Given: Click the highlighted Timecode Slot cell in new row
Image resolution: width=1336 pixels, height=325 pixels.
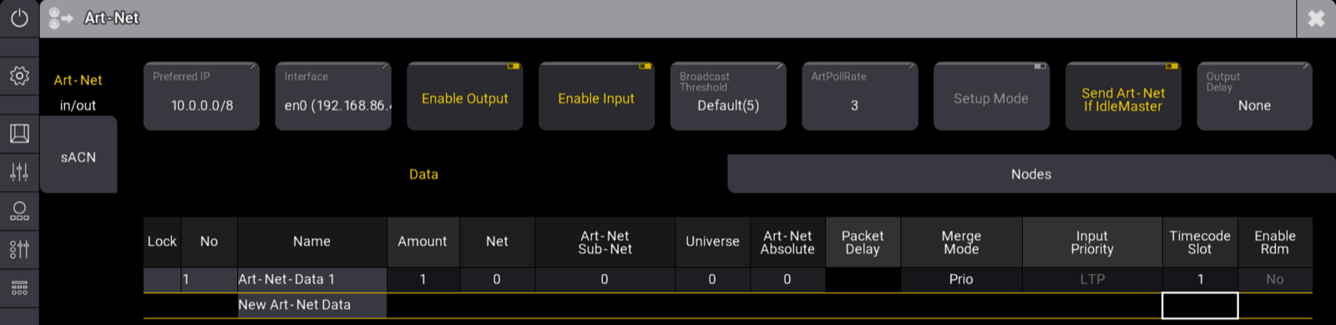Looking at the screenshot, I should pos(1200,305).
